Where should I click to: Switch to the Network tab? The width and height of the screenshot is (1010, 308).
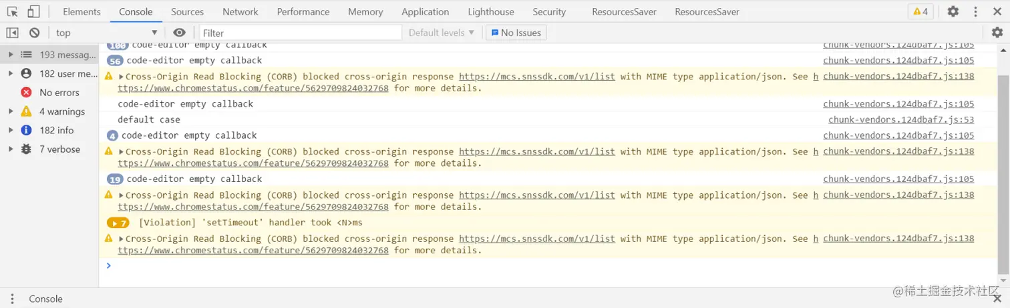240,11
